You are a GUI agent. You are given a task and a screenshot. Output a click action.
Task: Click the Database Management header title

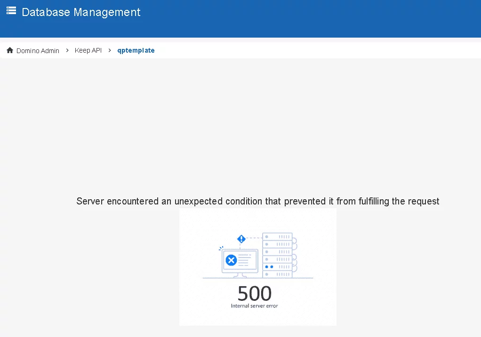pyautogui.click(x=81, y=12)
